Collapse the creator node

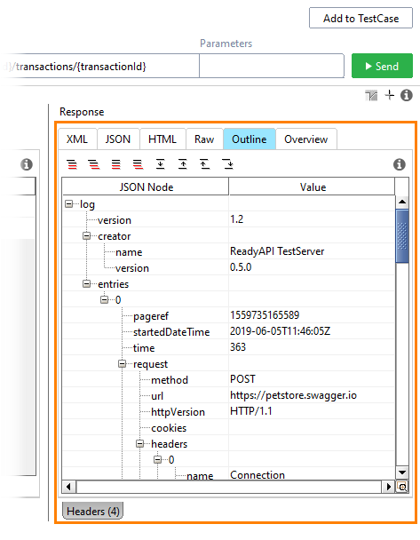click(87, 236)
